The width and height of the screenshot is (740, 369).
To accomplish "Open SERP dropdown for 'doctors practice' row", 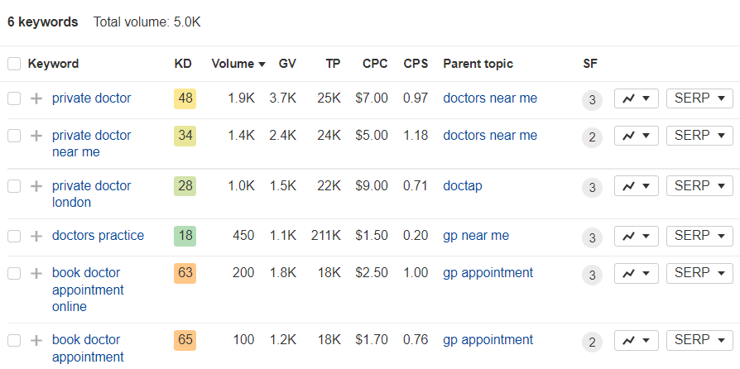I will click(699, 236).
